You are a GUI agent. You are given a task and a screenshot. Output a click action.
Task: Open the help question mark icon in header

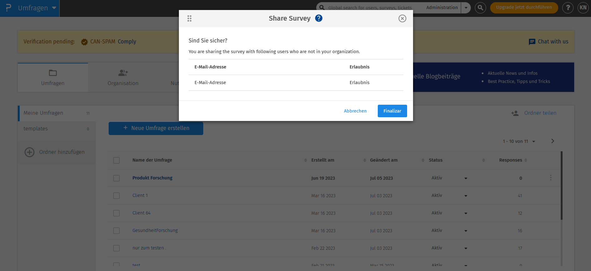(x=568, y=8)
